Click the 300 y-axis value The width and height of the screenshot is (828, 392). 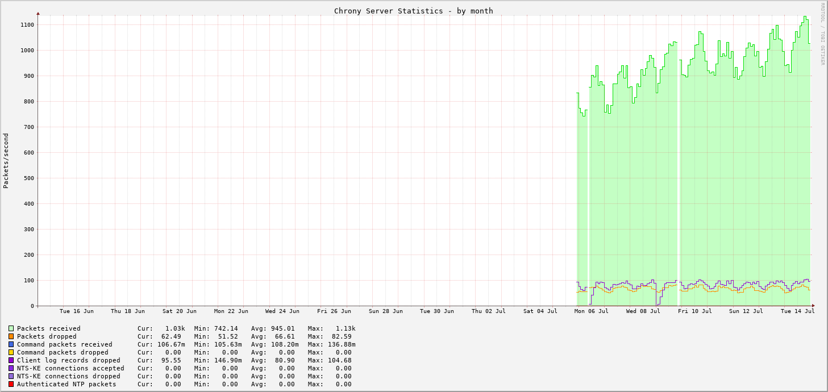click(29, 229)
